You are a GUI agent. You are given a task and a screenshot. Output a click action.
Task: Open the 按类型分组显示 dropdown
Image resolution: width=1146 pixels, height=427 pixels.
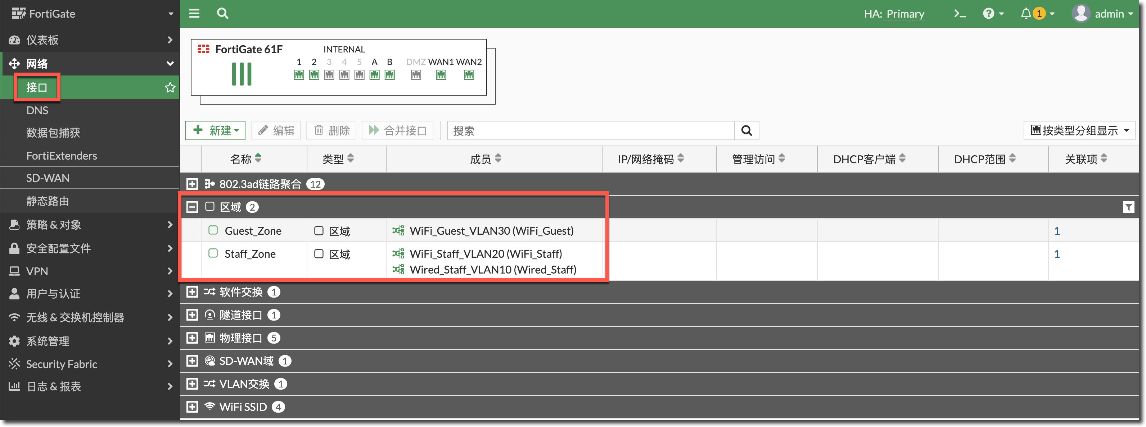tap(1079, 130)
